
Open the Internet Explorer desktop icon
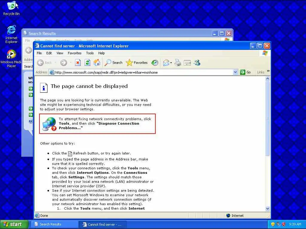click(11, 34)
